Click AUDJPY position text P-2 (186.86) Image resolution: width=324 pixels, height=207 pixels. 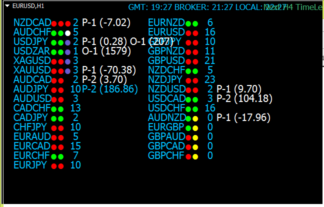[110, 89]
